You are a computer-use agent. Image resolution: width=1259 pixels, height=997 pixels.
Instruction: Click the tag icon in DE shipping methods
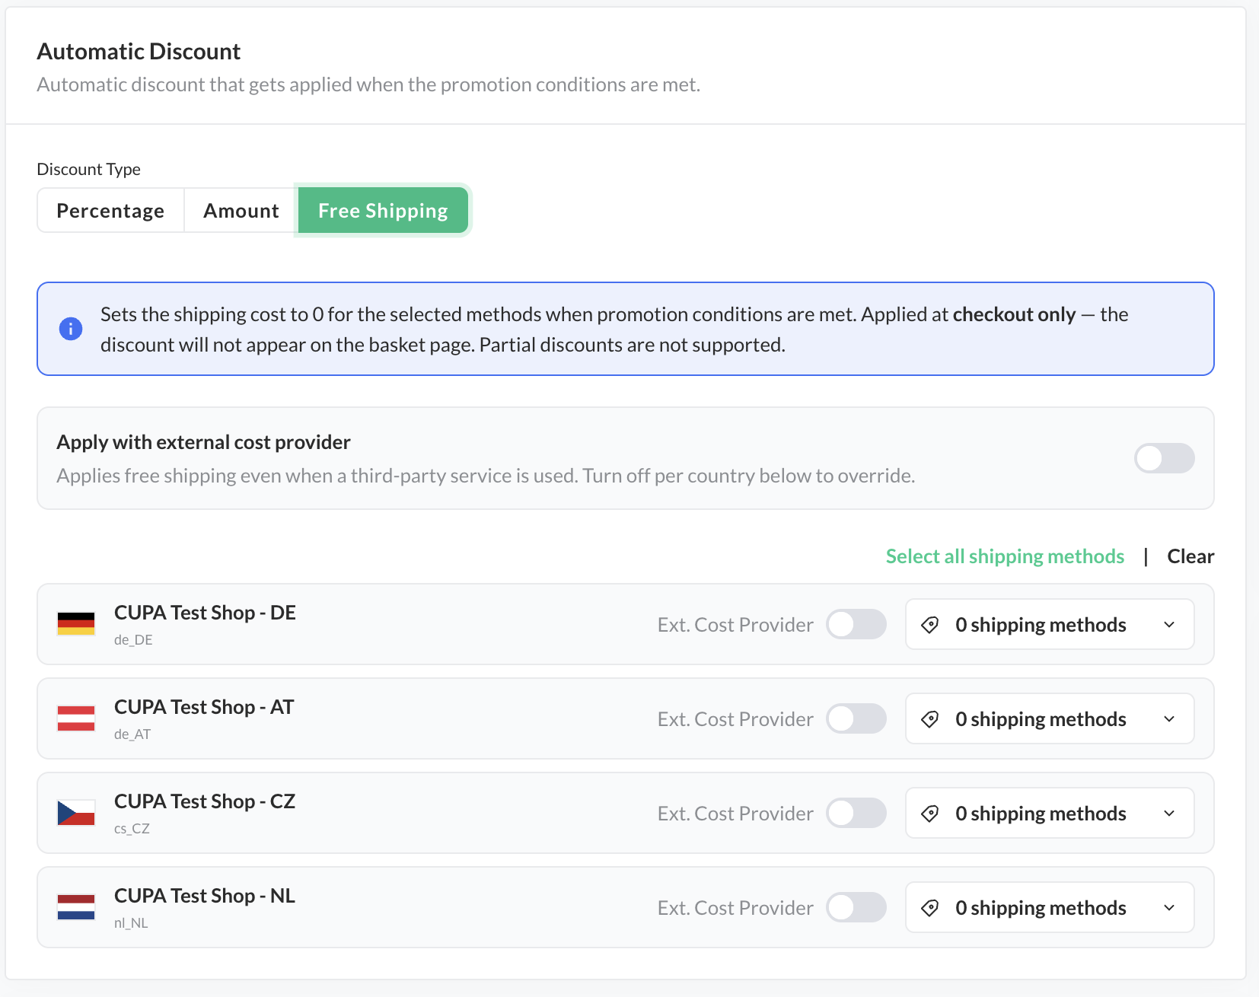930,625
